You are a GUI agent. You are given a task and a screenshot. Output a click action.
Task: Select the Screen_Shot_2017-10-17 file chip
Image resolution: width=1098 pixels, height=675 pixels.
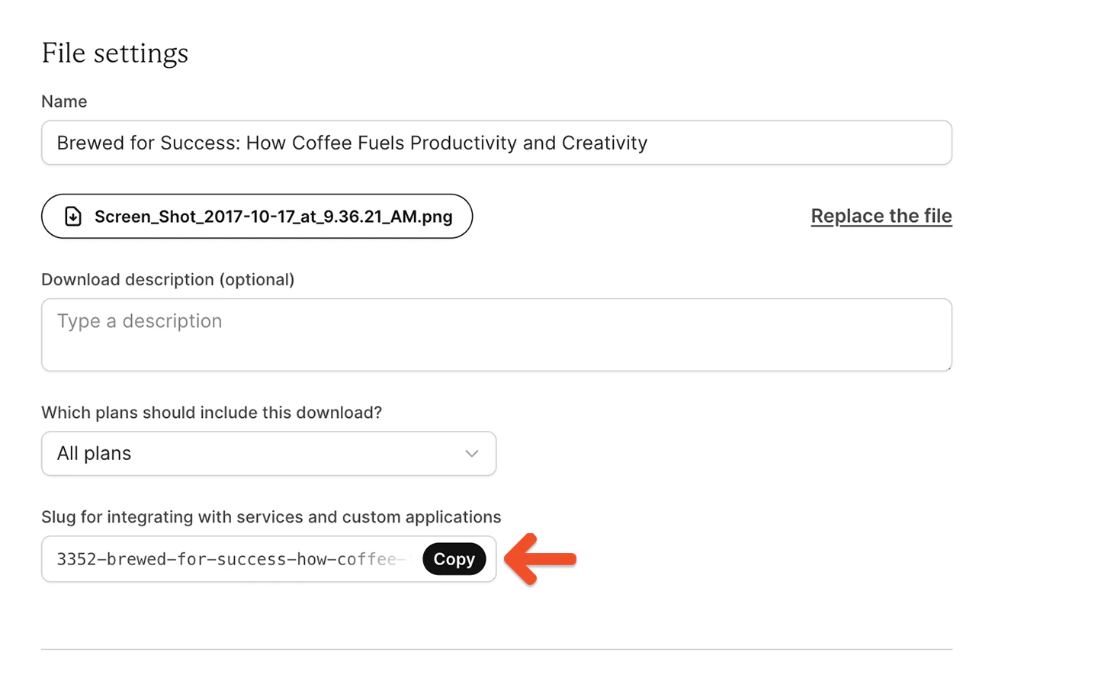click(256, 216)
